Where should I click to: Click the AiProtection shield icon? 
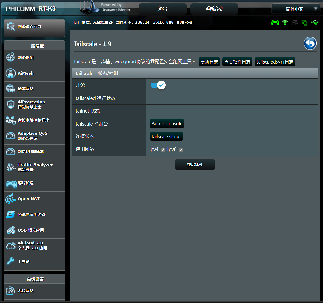11,104
